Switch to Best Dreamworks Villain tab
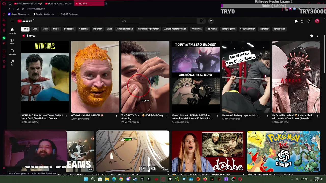The height and width of the screenshot is (183, 326). click(x=28, y=4)
